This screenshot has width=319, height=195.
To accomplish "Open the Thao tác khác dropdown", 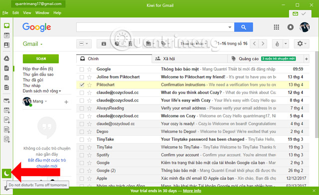I will (x=193, y=44).
